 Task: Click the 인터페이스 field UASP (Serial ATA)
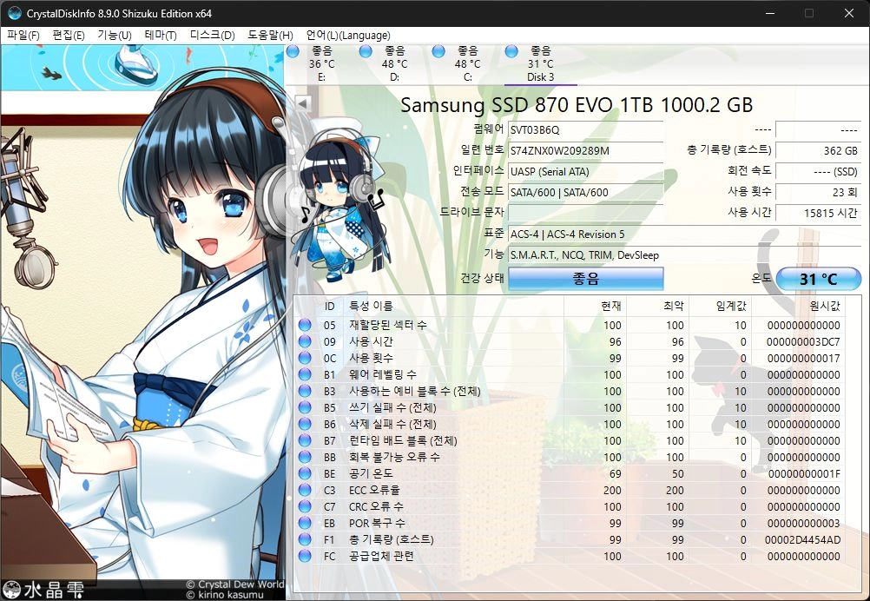point(585,171)
